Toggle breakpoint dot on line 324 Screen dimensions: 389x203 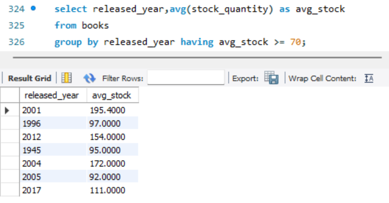33,8
